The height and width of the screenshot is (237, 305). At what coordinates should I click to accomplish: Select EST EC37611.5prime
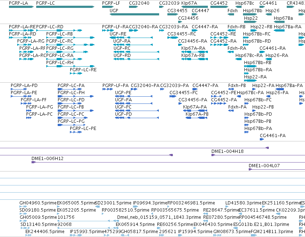[x=240, y=214]
